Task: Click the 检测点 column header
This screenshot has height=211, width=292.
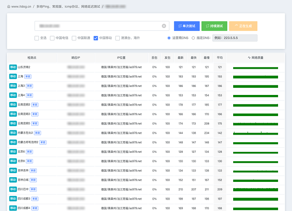Action: [32, 58]
